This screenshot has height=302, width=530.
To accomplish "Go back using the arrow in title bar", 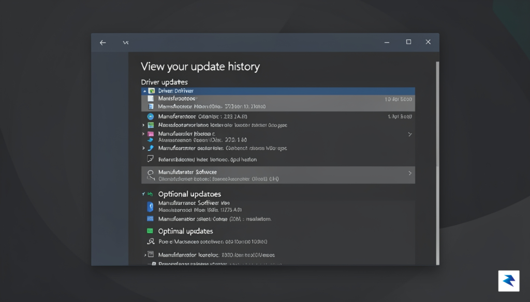I will [x=103, y=42].
